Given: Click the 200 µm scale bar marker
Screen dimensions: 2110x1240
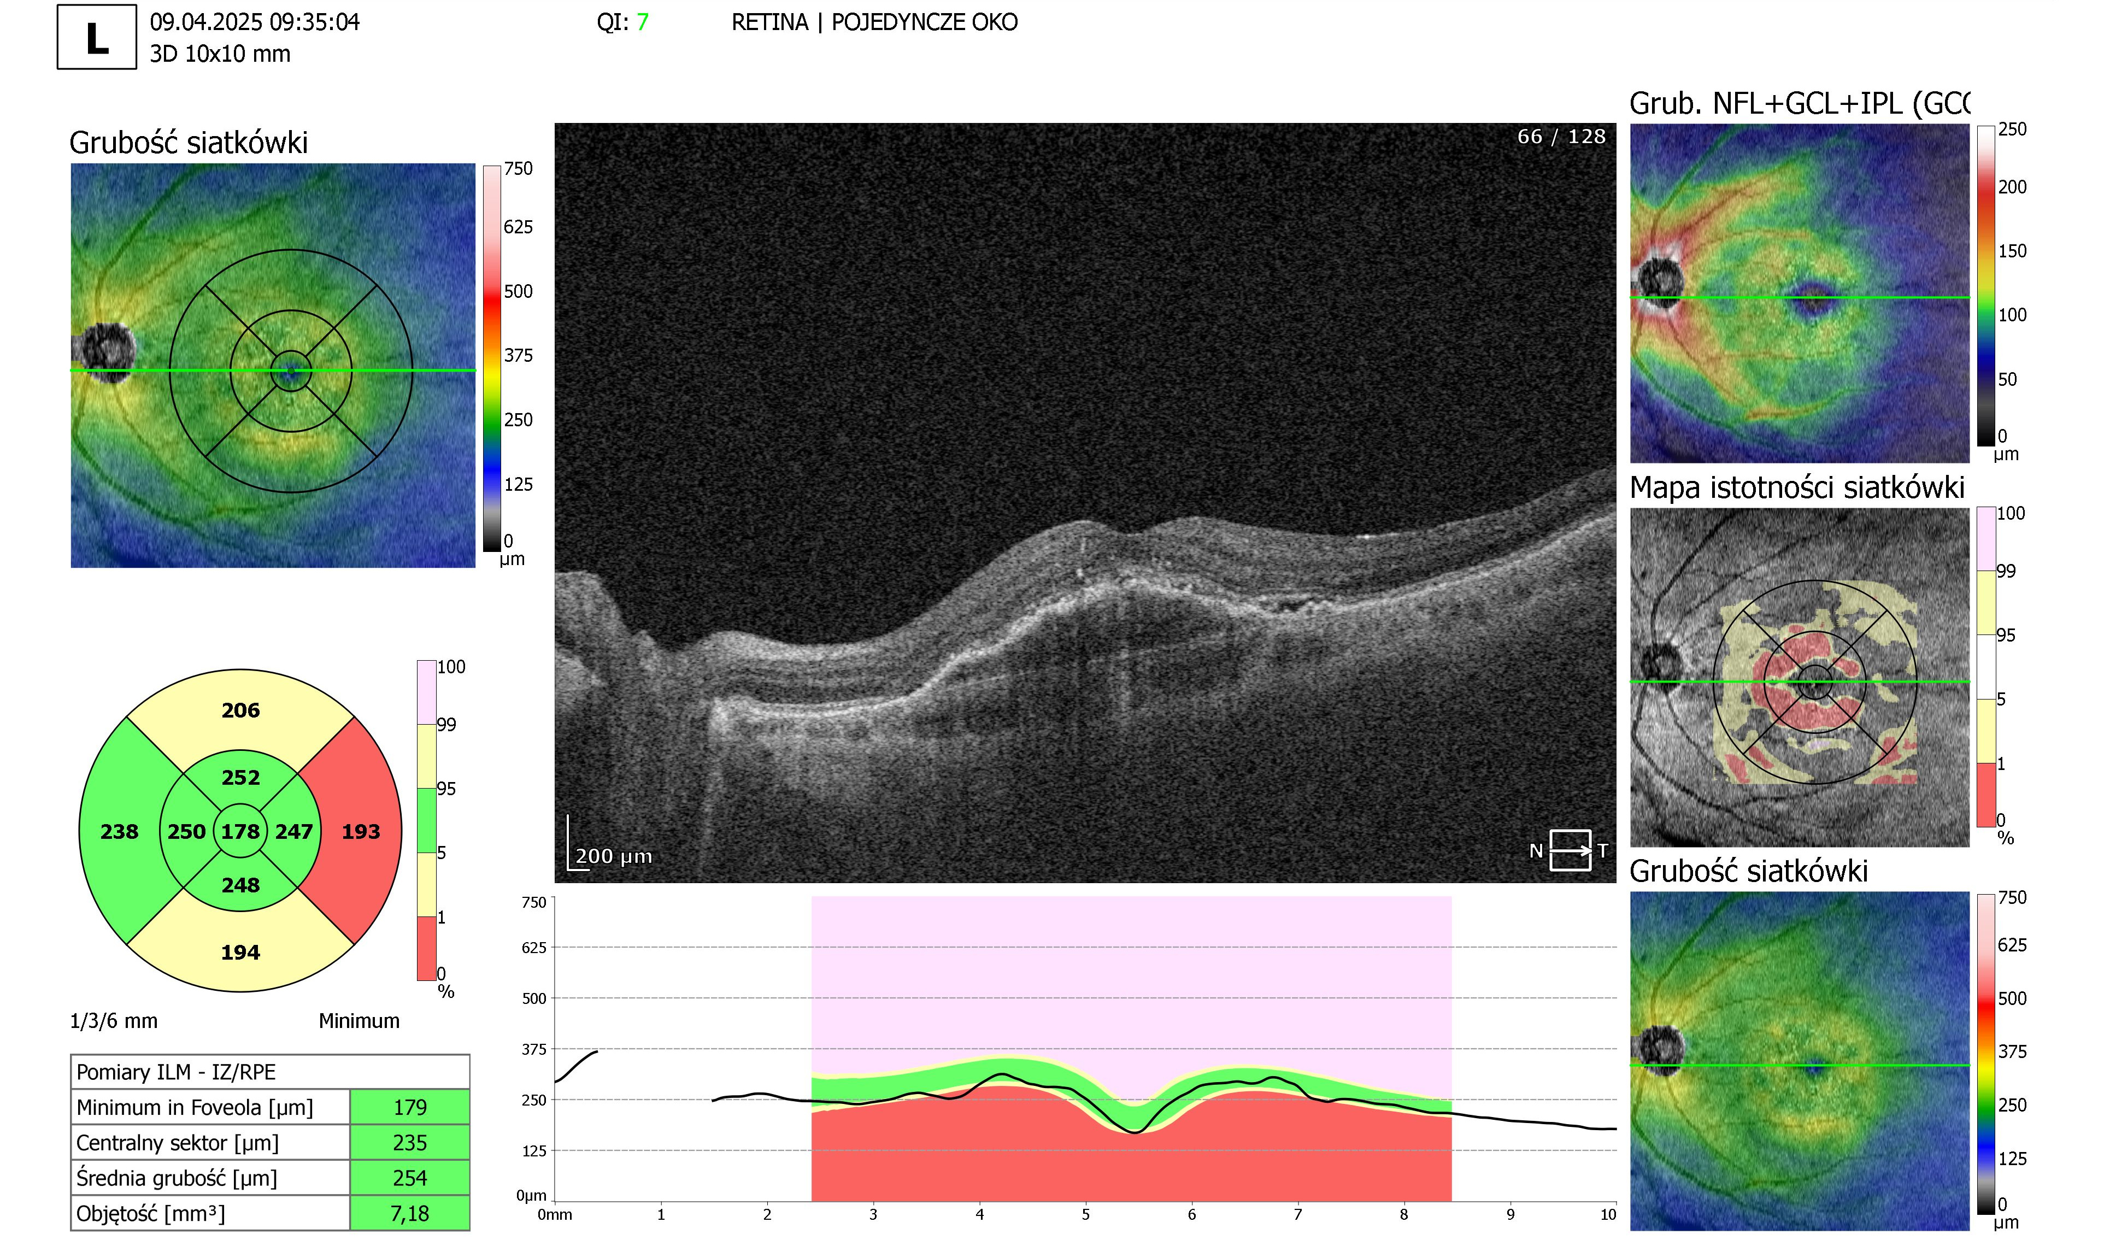Looking at the screenshot, I should click(610, 844).
